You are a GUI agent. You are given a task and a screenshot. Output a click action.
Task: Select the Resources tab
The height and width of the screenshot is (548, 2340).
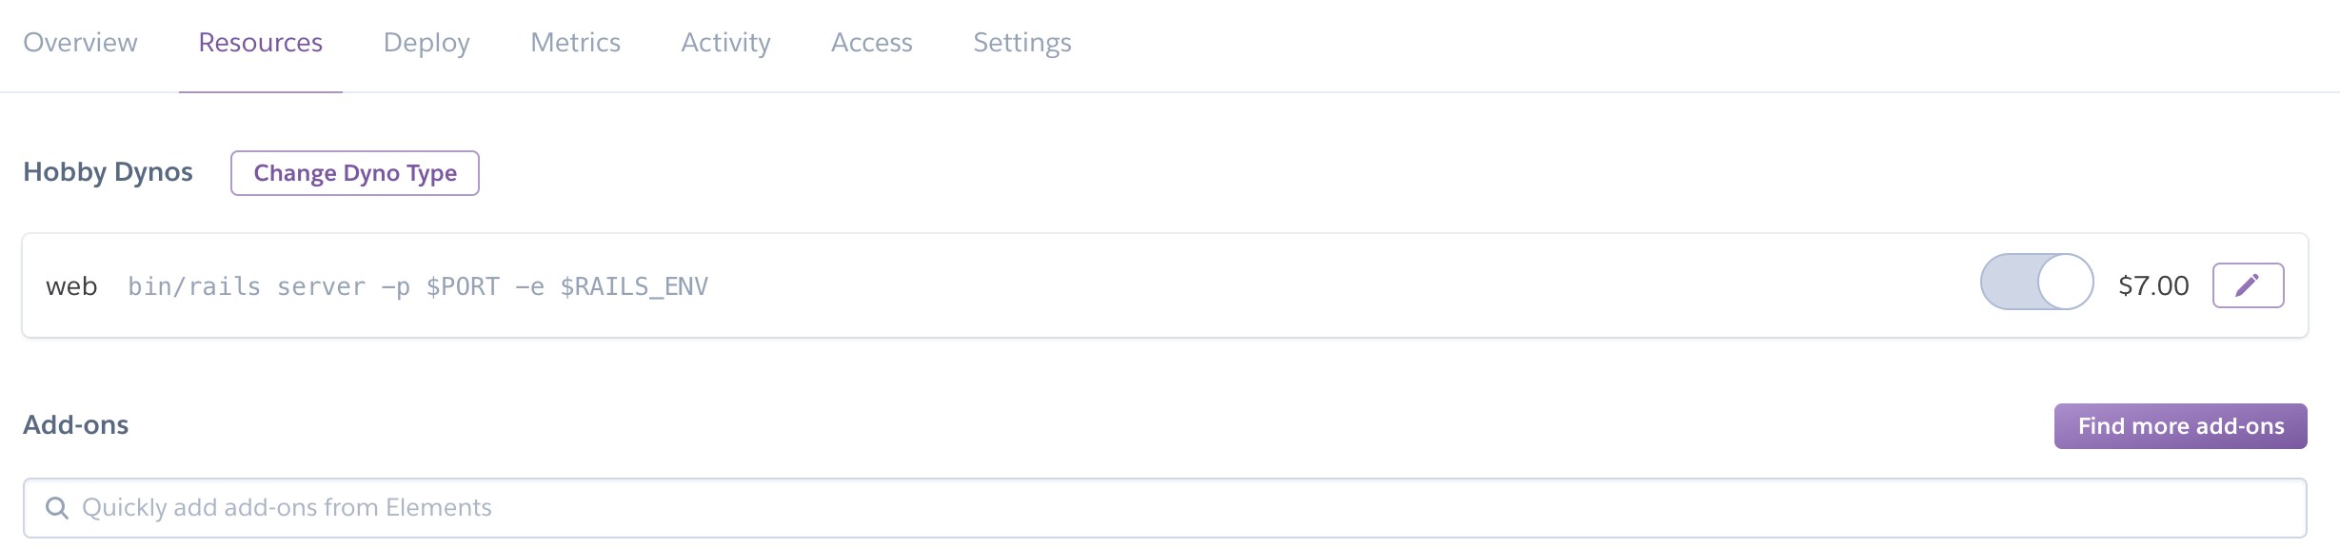[260, 43]
